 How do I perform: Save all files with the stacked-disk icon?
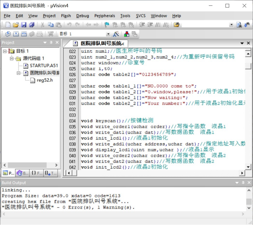(x=32, y=25)
